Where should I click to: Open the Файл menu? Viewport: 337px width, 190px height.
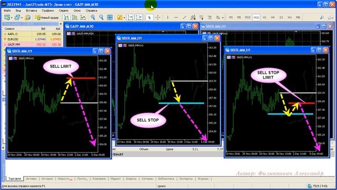pyautogui.click(x=7, y=11)
